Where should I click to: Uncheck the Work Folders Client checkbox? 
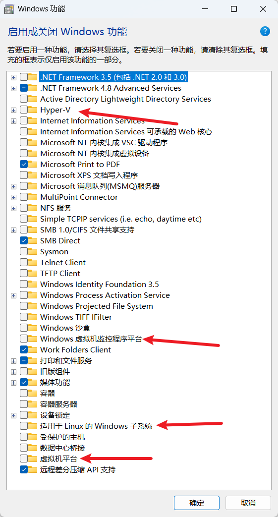pos(24,349)
